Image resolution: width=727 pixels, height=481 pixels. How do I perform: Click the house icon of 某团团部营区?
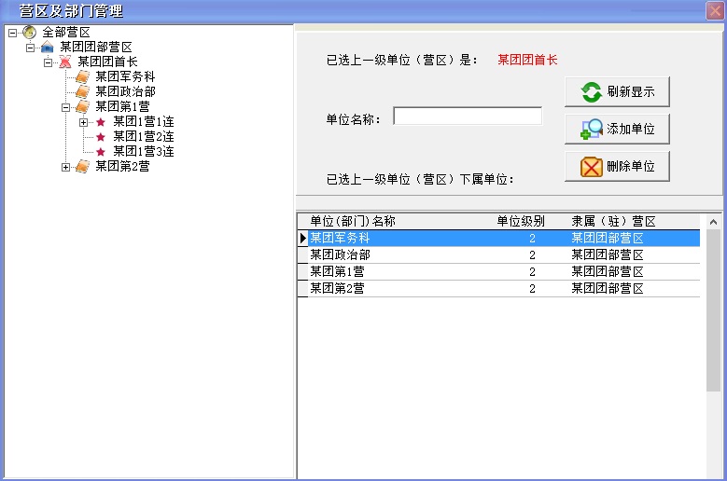pyautogui.click(x=47, y=48)
